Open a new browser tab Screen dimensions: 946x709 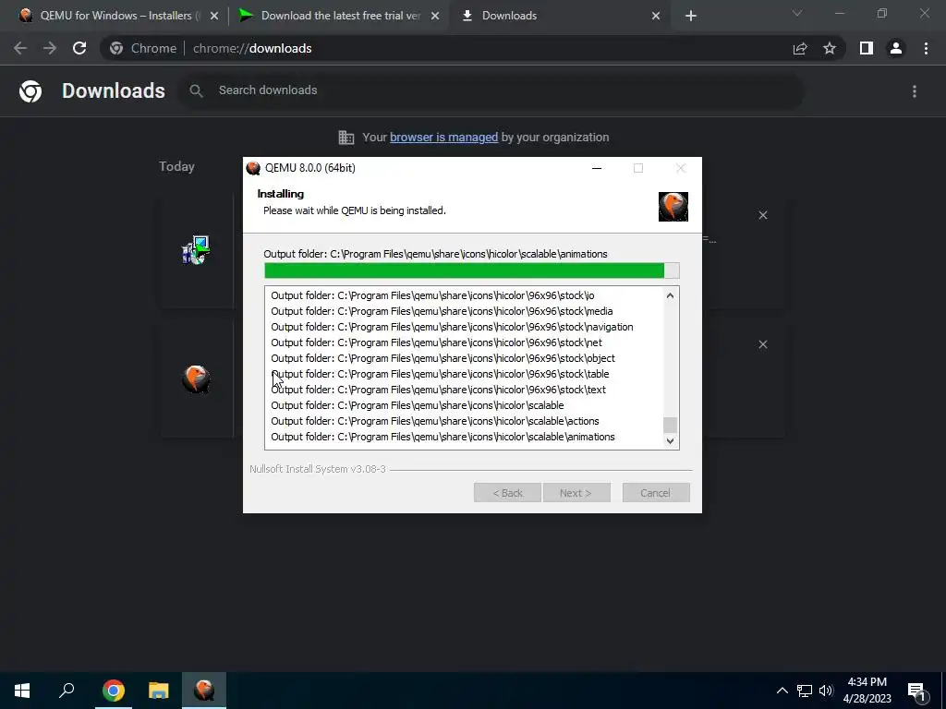coord(691,17)
